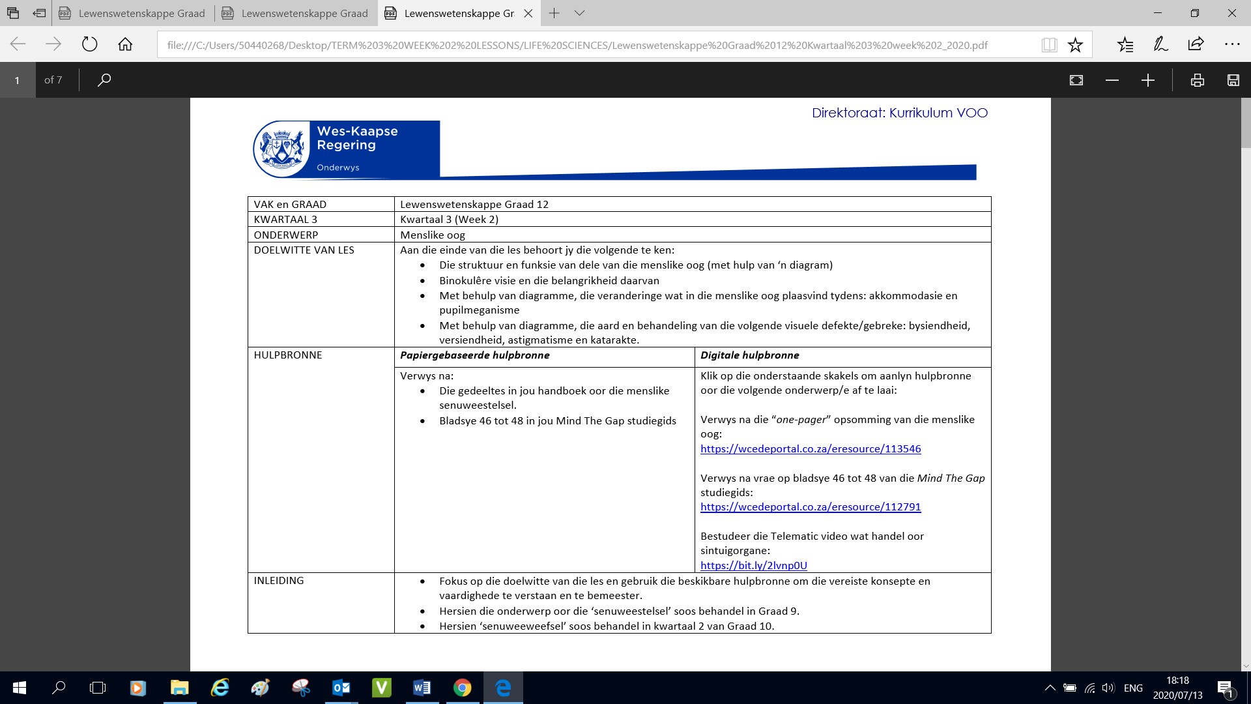1251x704 pixels.
Task: Set these tabs aside icon
Action: pyautogui.click(x=39, y=13)
